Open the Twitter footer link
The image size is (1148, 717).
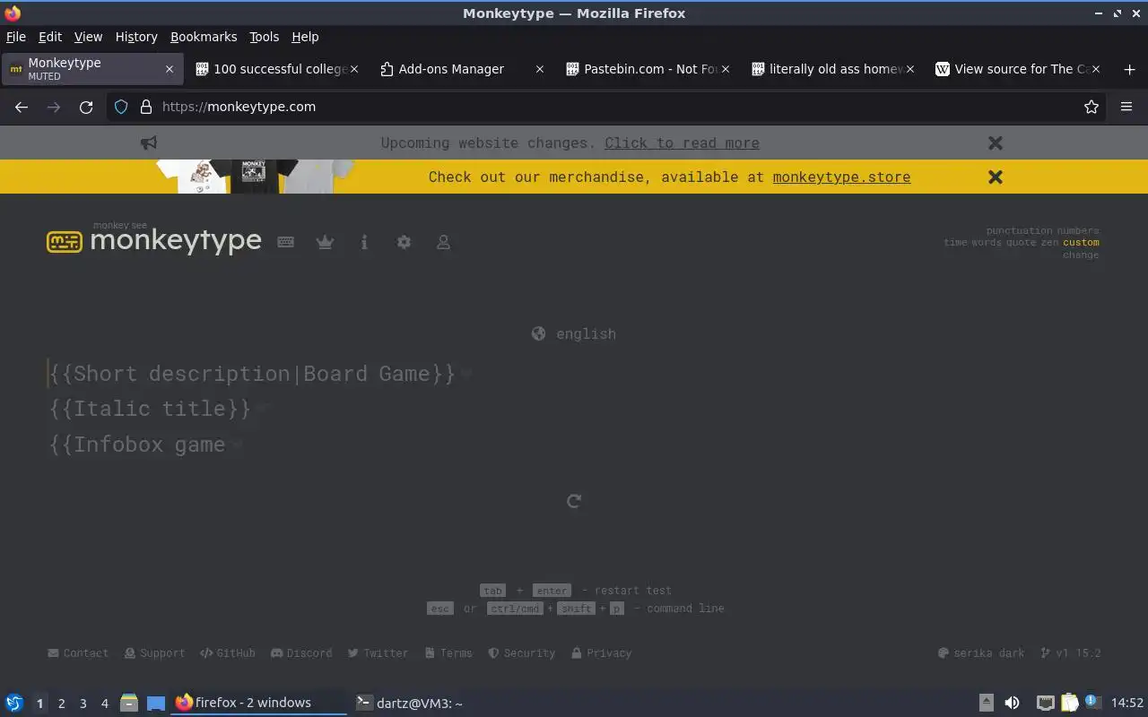[378, 652]
